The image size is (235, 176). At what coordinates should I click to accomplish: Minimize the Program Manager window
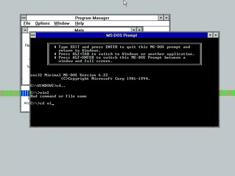pos(161,18)
